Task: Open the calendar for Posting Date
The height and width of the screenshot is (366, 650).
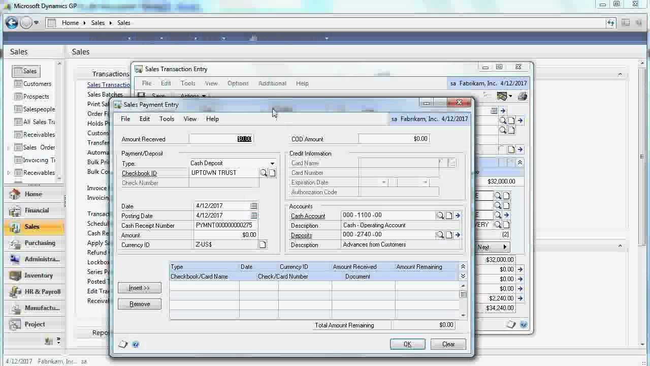Action: 253,216
